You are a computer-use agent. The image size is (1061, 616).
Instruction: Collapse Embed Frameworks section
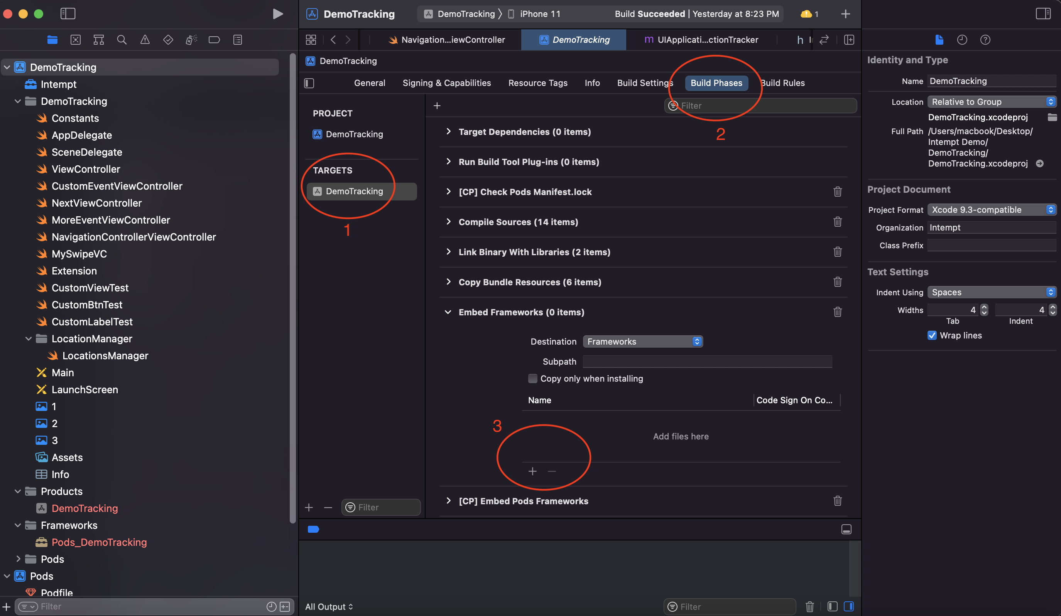[448, 312]
